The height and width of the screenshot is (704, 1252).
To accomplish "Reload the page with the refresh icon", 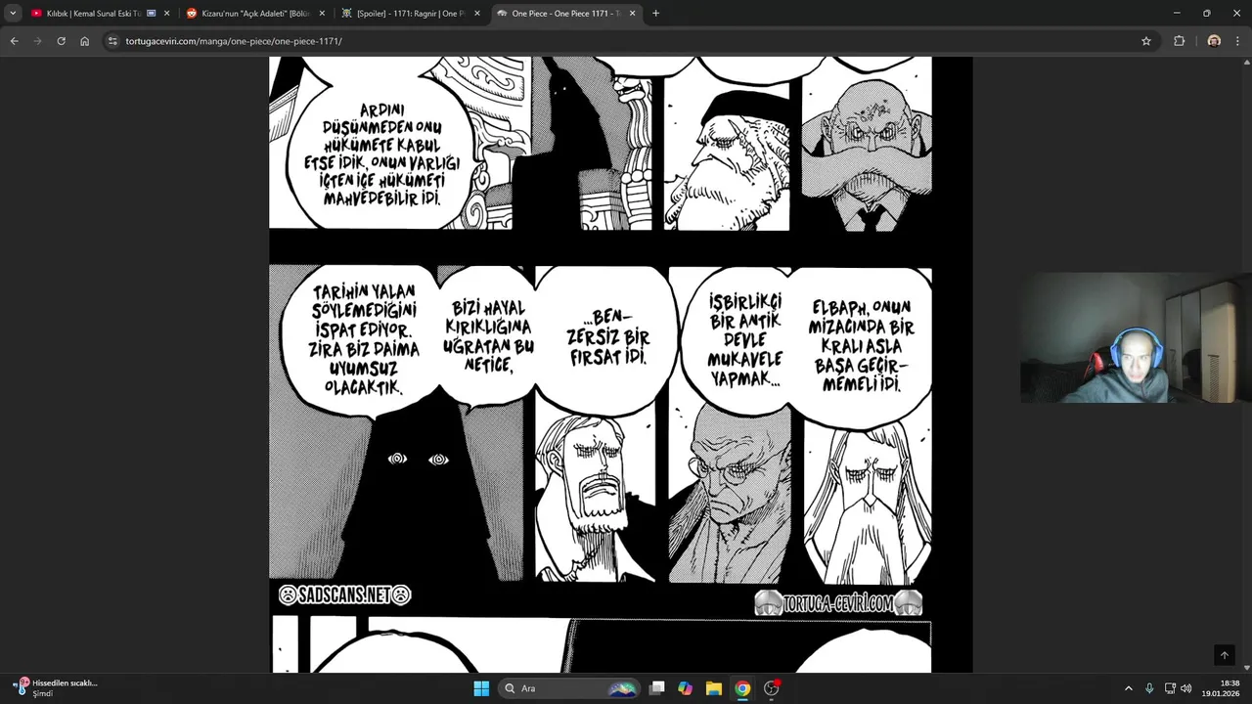I will tap(61, 41).
